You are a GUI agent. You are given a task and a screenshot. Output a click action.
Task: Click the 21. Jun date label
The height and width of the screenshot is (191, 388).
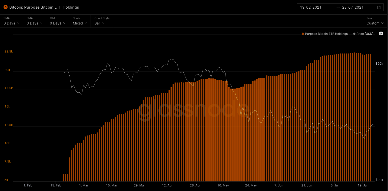[x=307, y=185]
